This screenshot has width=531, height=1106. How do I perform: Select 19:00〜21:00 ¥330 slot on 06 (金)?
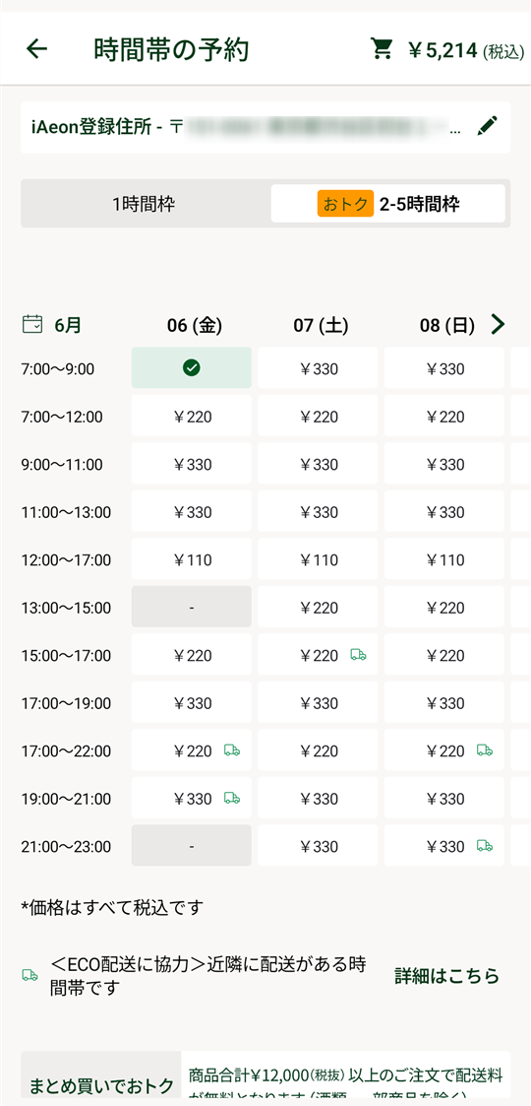coord(191,799)
